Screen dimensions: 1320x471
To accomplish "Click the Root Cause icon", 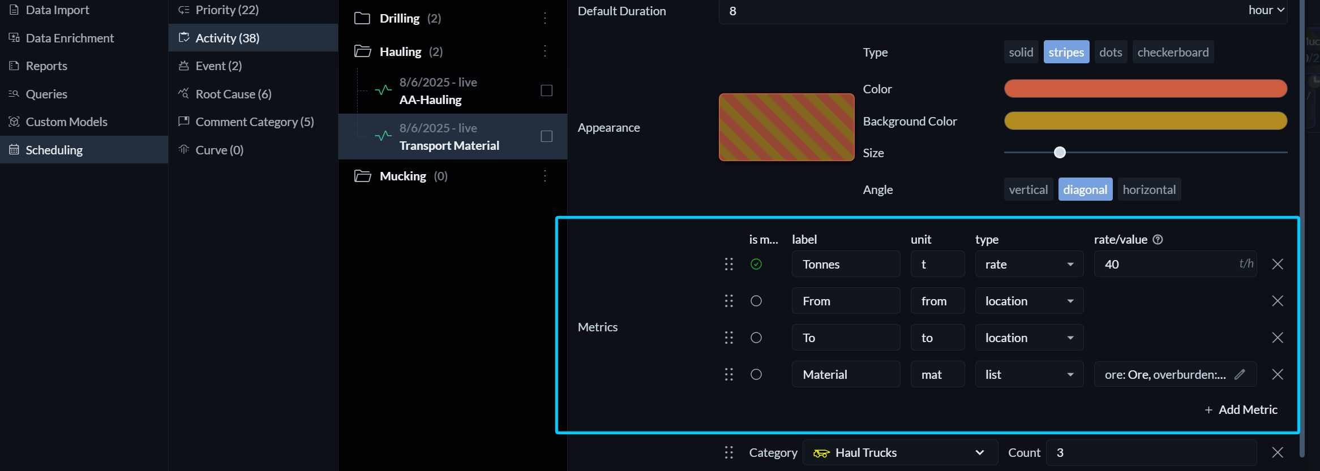I will pos(183,93).
